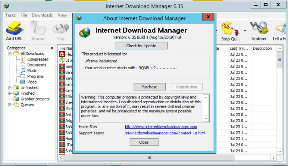The height and width of the screenshot is (166, 288).
Task: Select the Video category
Action: pyautogui.click(x=32, y=82)
